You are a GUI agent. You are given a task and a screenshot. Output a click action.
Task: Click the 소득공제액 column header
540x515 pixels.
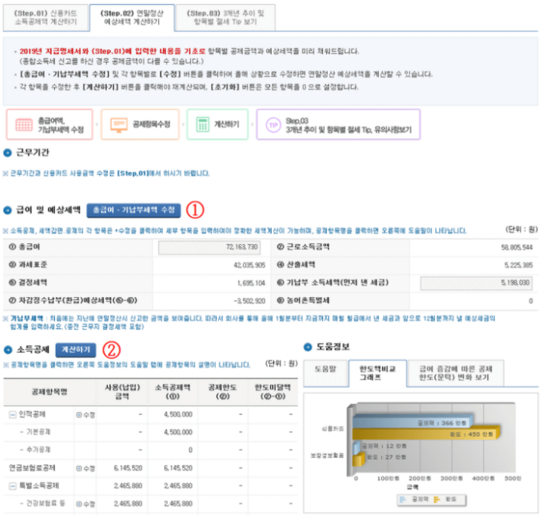click(172, 392)
